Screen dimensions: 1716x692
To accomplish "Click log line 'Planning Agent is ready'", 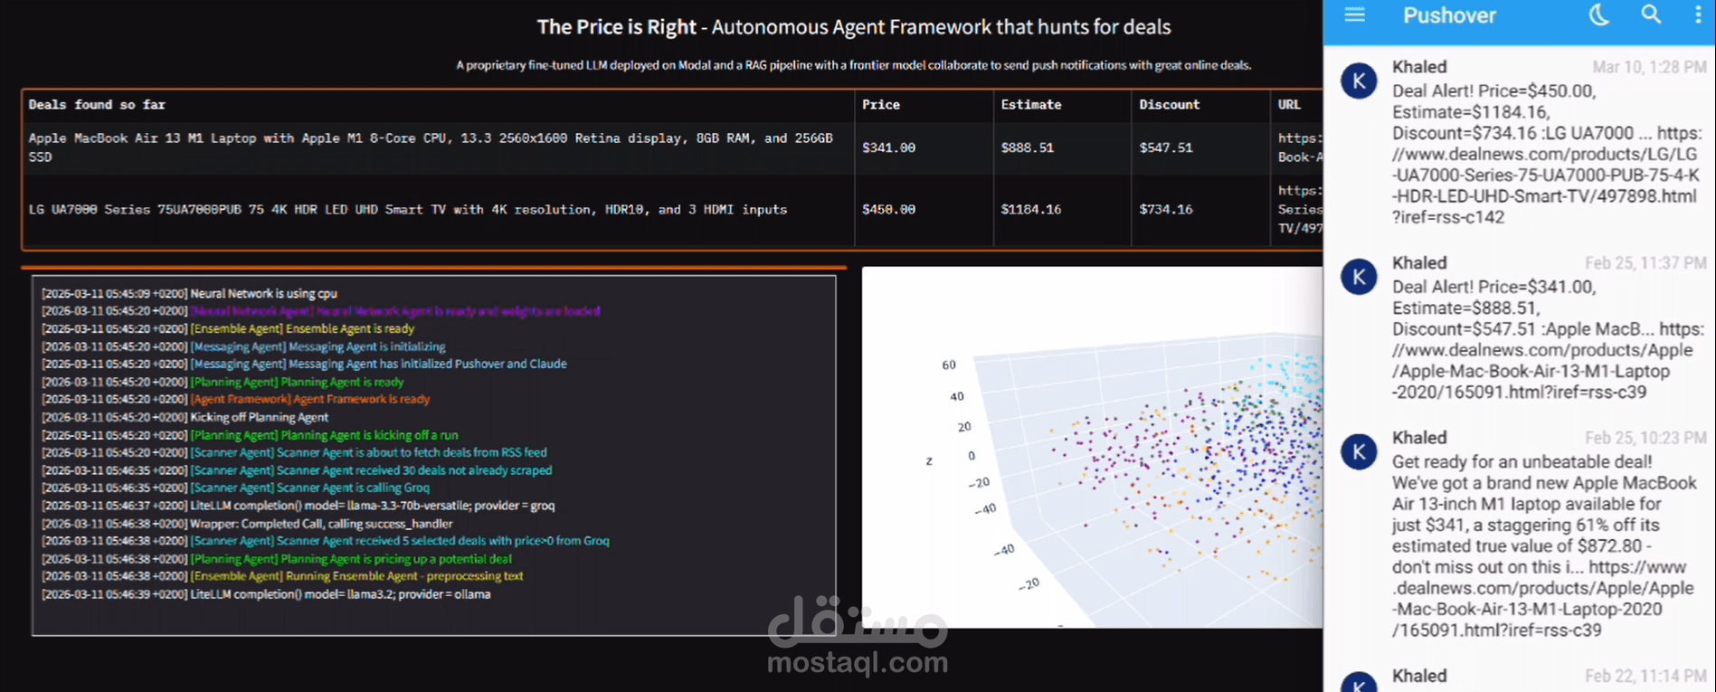I will click(223, 382).
